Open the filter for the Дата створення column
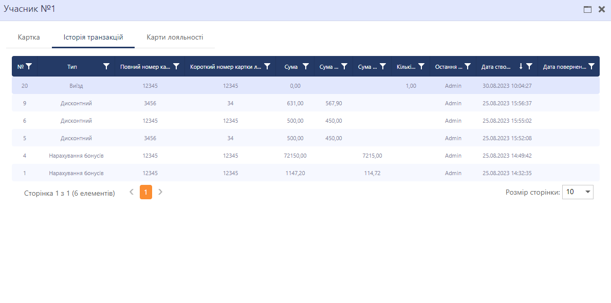 (529, 66)
